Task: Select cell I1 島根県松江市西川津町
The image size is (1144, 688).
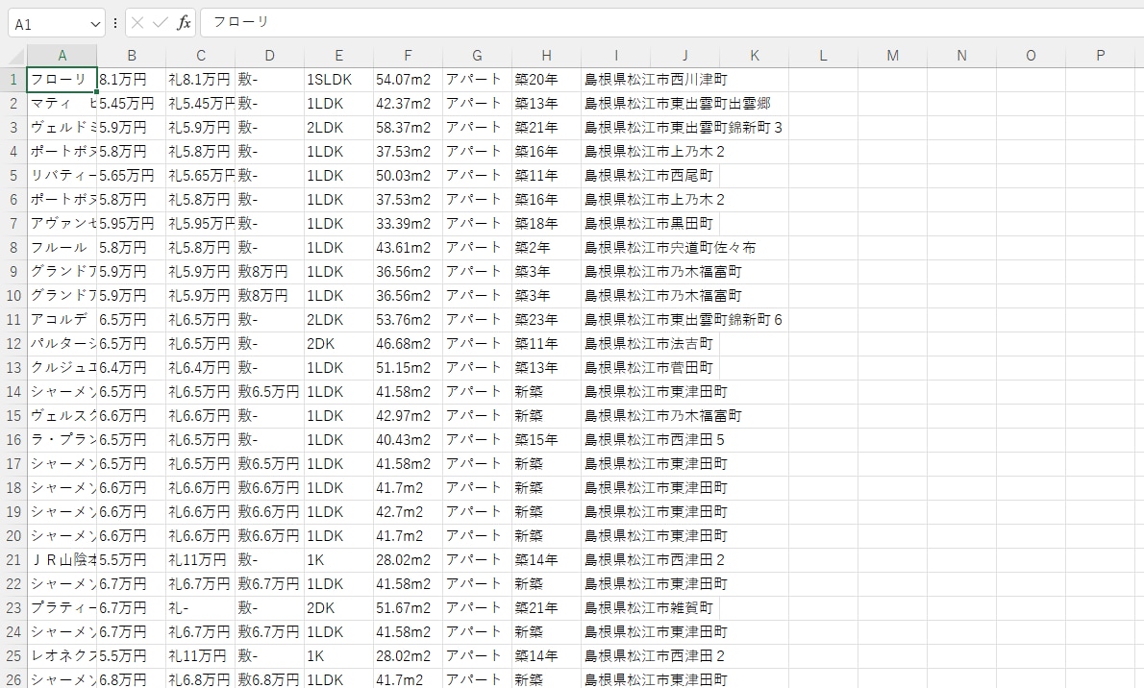Action: [x=616, y=80]
